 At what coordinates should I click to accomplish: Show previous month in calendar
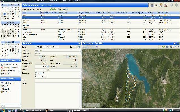(2, 5)
